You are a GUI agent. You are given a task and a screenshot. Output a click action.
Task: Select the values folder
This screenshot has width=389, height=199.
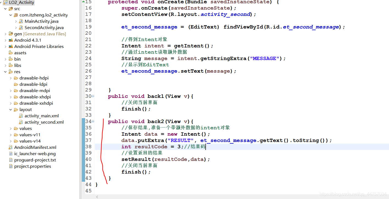coord(26,129)
